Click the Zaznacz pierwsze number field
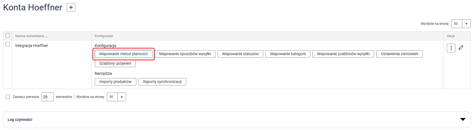 (x=47, y=97)
